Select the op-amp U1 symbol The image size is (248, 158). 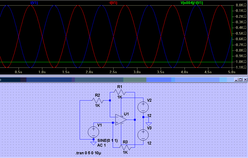click(x=121, y=120)
